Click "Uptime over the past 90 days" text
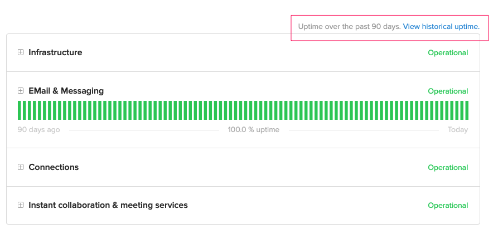The height and width of the screenshot is (243, 498). 349,26
